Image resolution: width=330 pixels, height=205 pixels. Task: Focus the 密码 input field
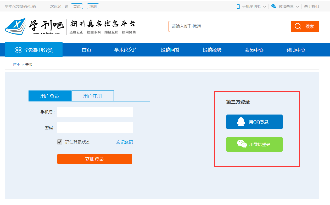click(95, 128)
